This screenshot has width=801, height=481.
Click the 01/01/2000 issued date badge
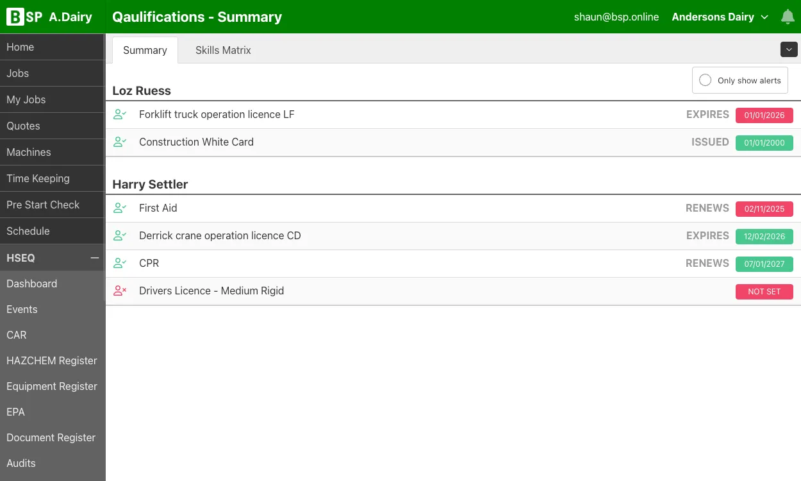(764, 143)
